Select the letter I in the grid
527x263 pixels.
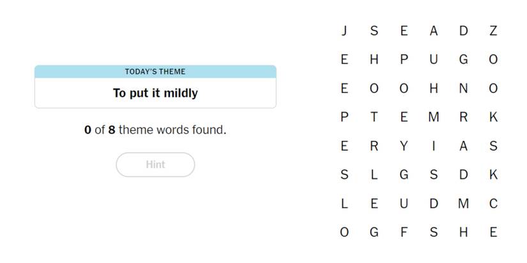pos(434,146)
